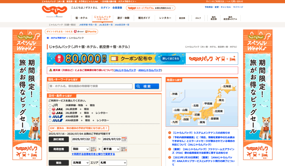Select 北海道 on the map
The image size is (285, 166).
(x=227, y=86)
